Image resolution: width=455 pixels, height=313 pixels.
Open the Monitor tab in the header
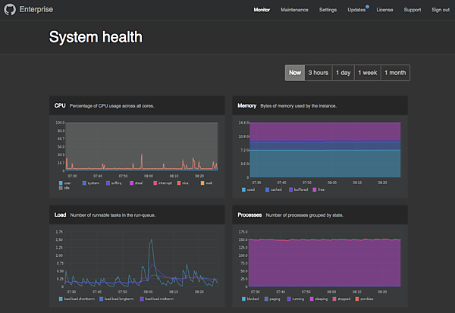tap(262, 10)
